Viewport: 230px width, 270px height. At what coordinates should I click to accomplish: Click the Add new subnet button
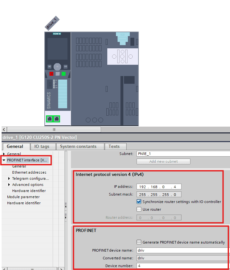(164, 161)
